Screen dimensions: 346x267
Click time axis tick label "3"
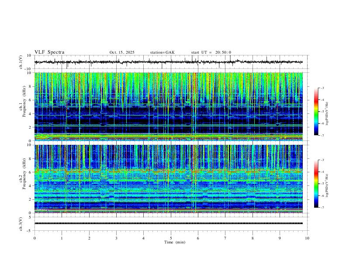click(116, 238)
